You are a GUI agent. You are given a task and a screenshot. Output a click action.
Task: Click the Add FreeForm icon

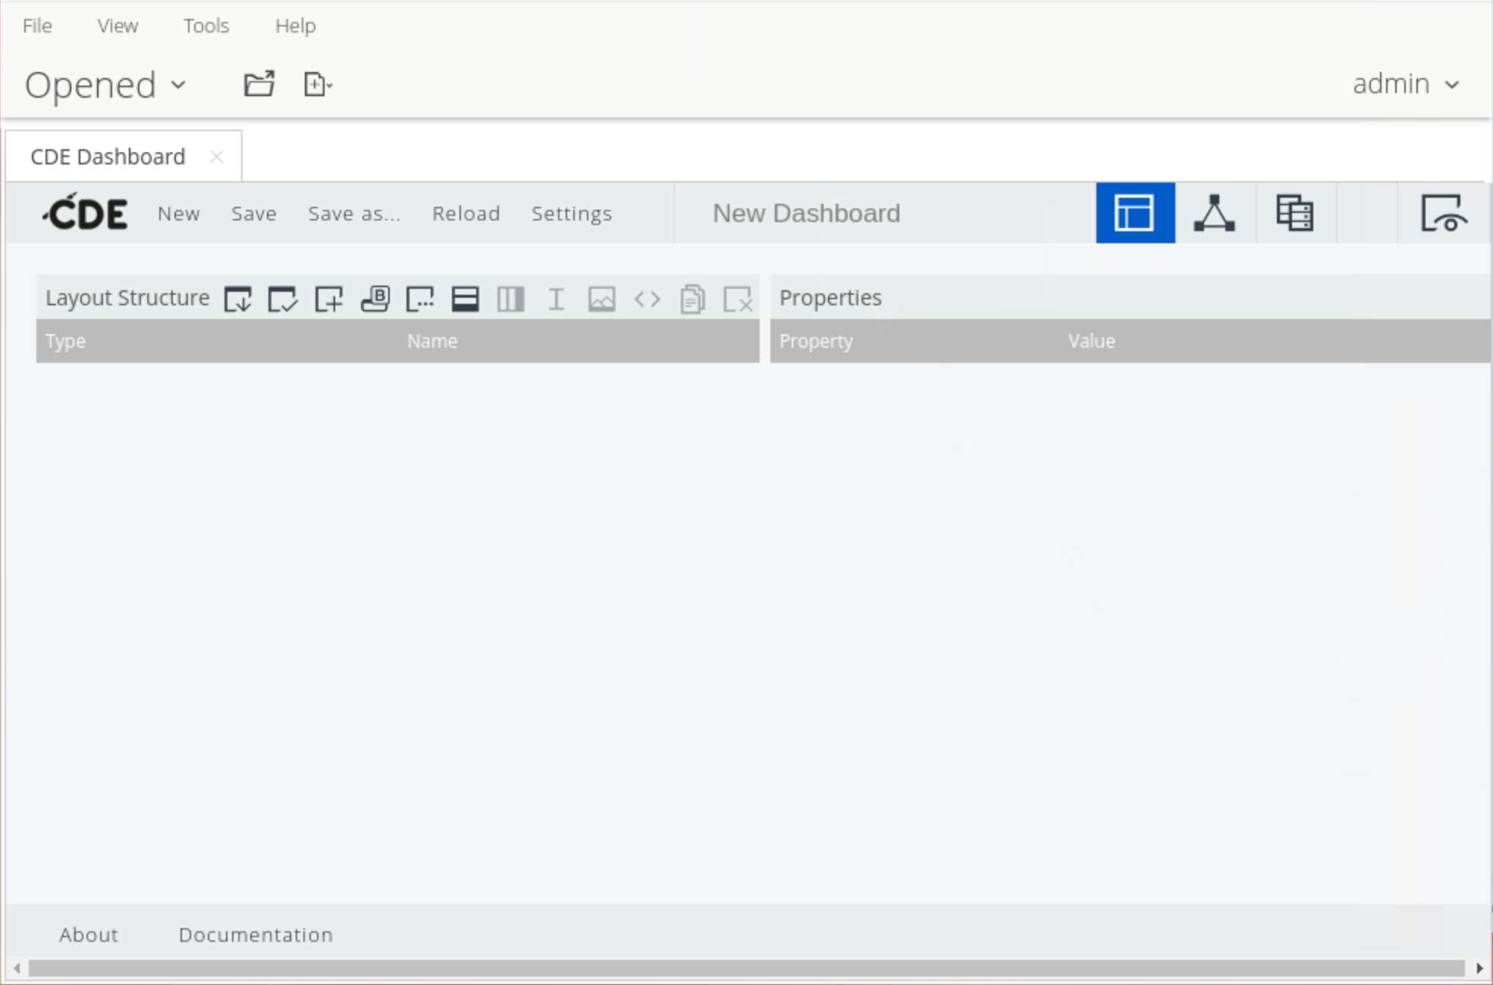420,299
